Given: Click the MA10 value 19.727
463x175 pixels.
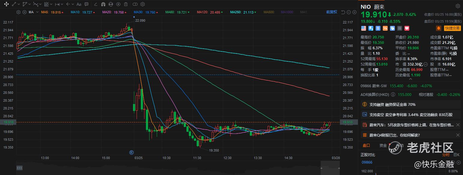Looking at the screenshot, I should tap(87, 12).
